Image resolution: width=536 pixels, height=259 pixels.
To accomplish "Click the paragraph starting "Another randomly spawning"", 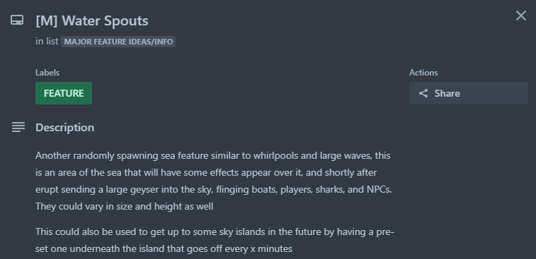I will pos(214,181).
